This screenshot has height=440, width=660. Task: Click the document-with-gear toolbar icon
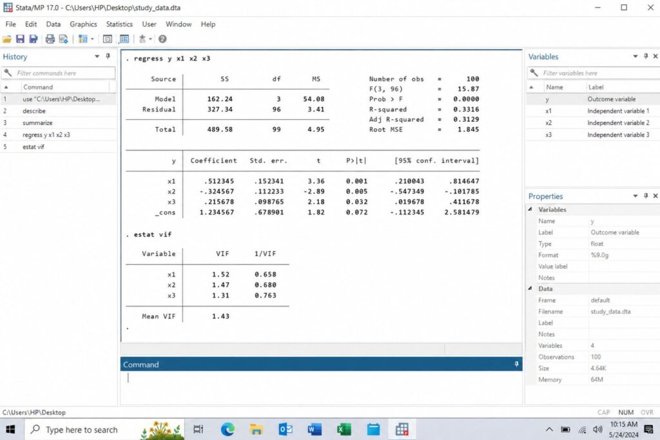click(x=63, y=39)
